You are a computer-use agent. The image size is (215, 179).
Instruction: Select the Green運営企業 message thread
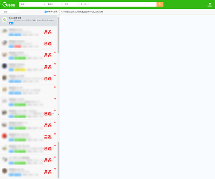click(30, 20)
